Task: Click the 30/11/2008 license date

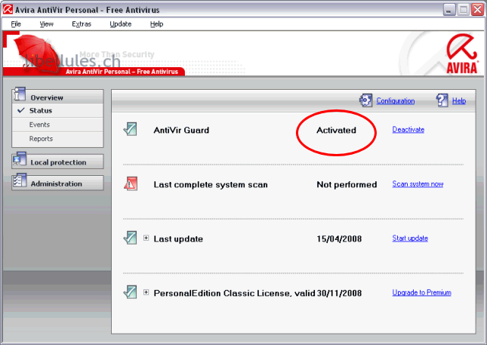Action: pyautogui.click(x=339, y=293)
